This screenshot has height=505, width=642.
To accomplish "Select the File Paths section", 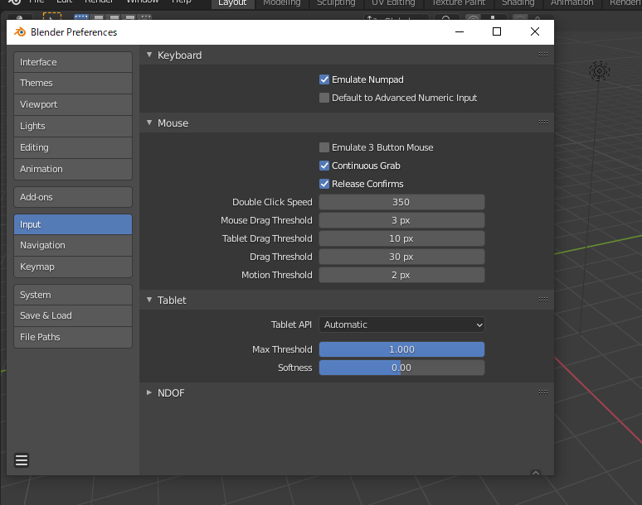I will pos(73,337).
